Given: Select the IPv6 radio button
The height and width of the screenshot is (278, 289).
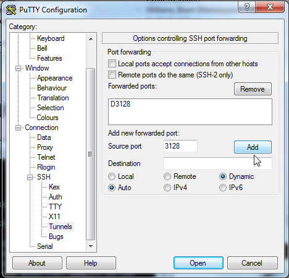Looking at the screenshot, I should (223, 188).
